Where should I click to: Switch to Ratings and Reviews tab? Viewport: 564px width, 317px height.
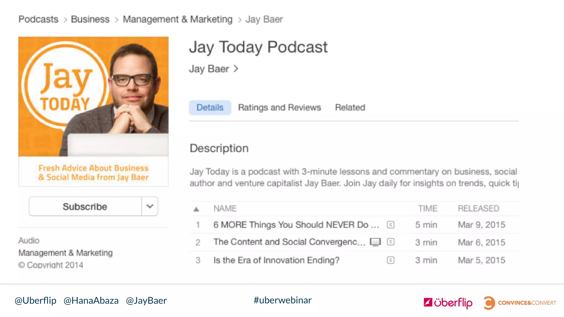[280, 107]
